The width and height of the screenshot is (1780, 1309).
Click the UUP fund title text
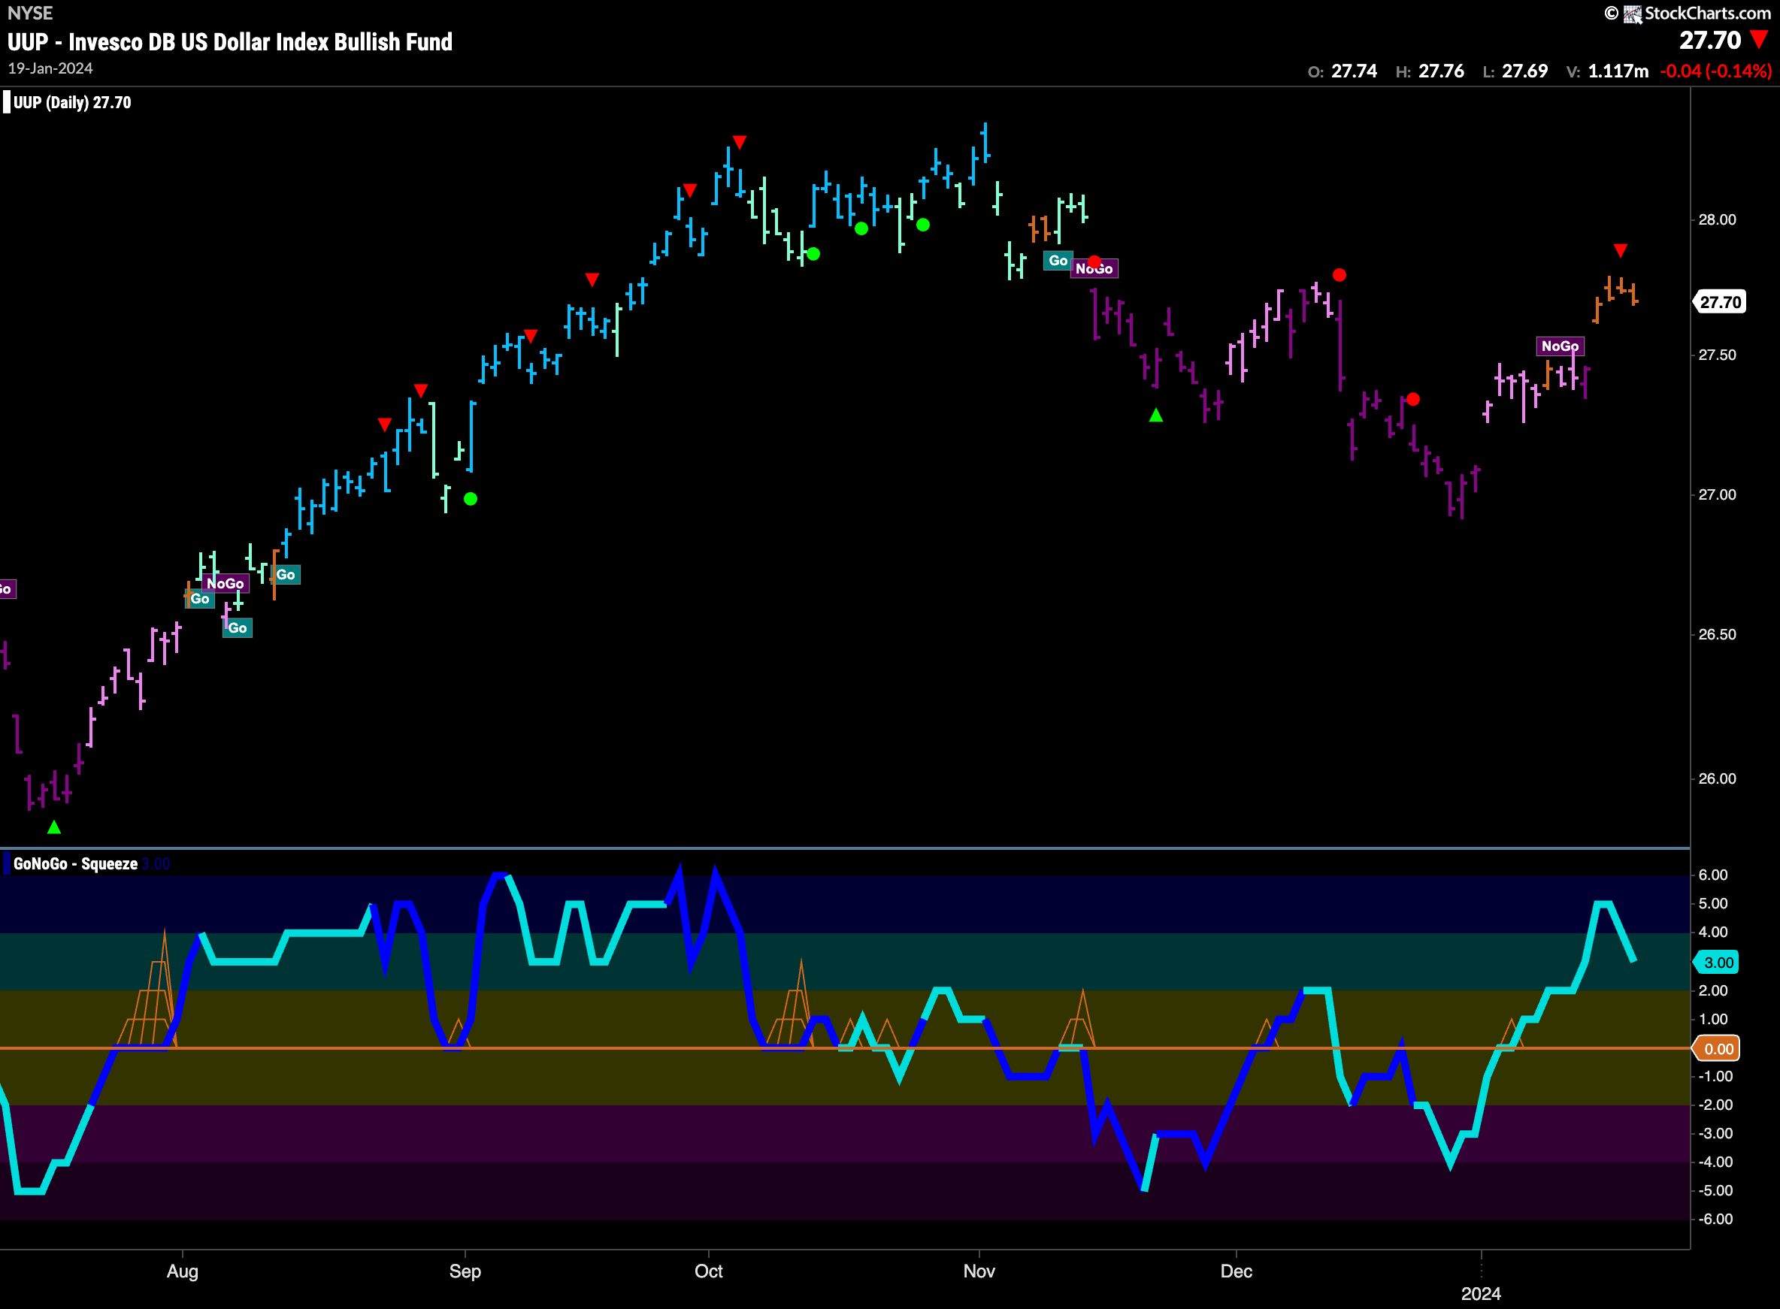click(230, 42)
